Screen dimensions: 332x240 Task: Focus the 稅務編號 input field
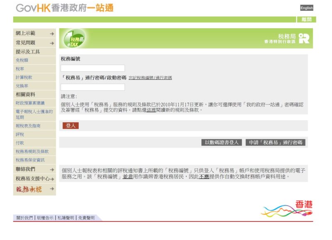(x=93, y=68)
